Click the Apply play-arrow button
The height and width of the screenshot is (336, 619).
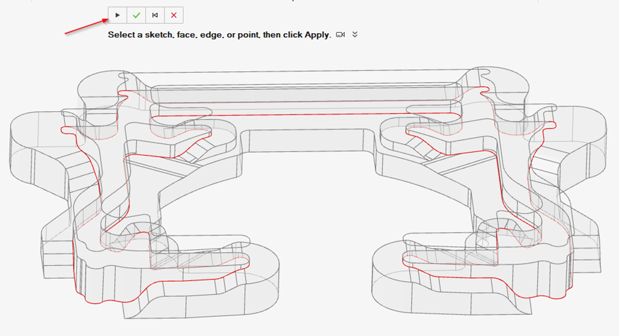tap(118, 16)
